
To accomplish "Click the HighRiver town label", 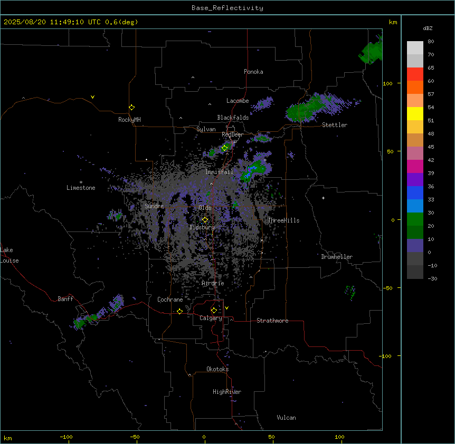I will (227, 392).
